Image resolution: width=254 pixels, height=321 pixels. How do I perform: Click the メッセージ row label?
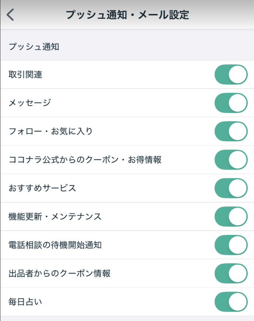[x=29, y=103]
